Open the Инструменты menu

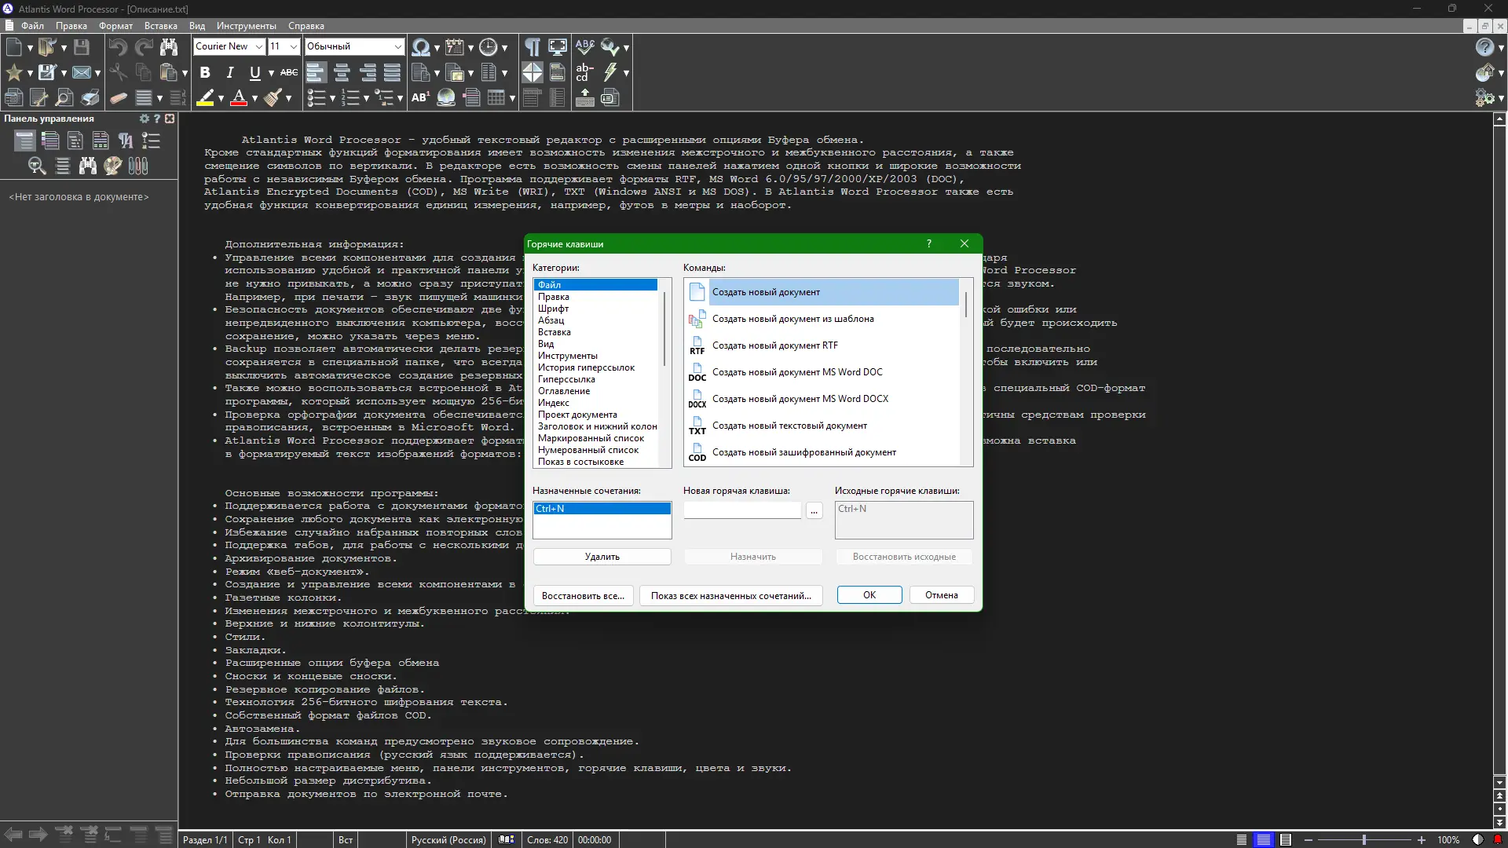(246, 26)
